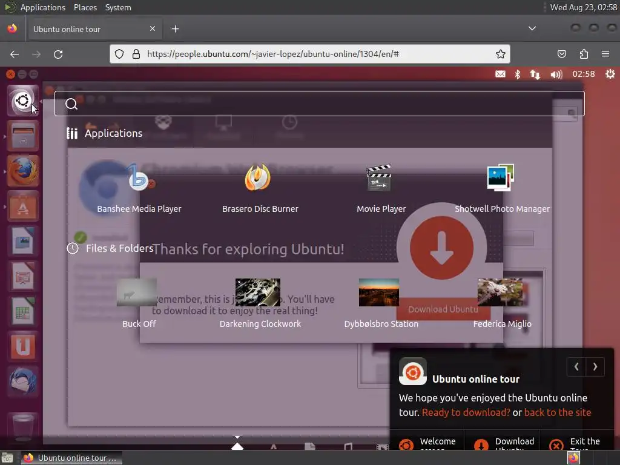Screen dimensions: 620x465
Task: Open Ubuntu Software Center launcher icon
Action: point(22,206)
